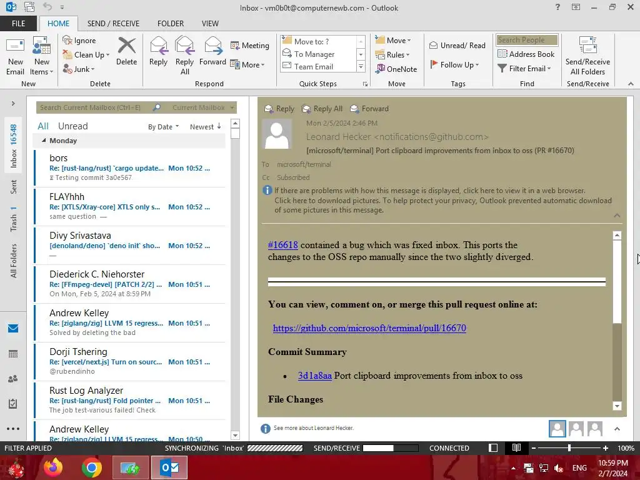The width and height of the screenshot is (640, 480).
Task: Open the Rules dropdown
Action: 392,55
